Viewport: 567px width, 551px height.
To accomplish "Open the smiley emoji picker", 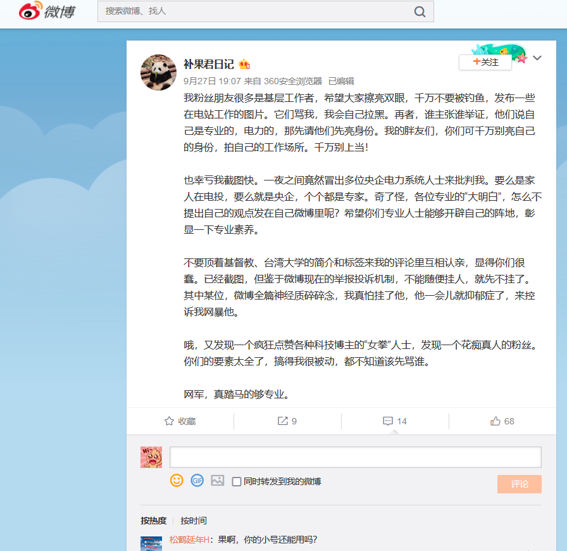I will click(177, 481).
